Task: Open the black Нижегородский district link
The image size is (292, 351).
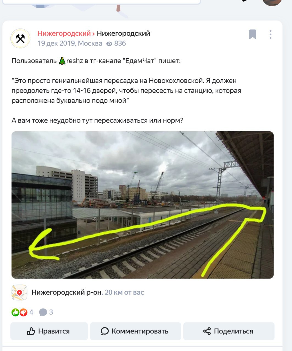Action: coord(123,33)
